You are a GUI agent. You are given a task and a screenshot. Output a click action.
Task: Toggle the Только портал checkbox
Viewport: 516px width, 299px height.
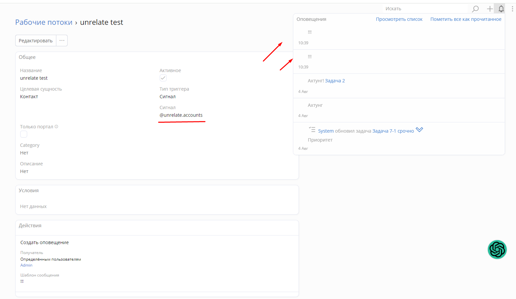[24, 134]
